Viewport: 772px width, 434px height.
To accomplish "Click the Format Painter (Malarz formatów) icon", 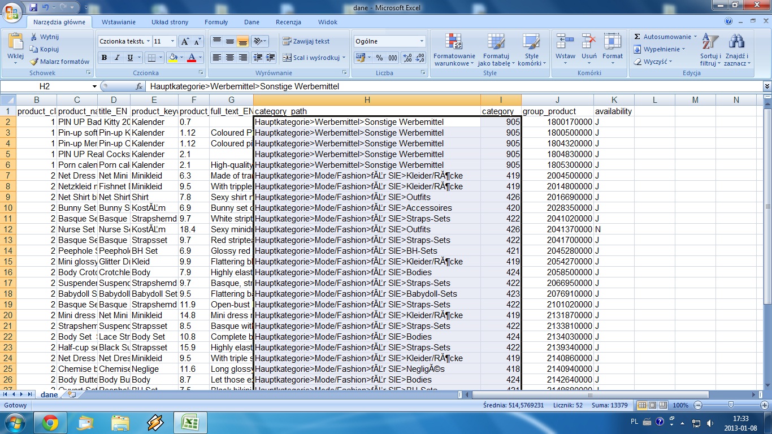I will 34,62.
